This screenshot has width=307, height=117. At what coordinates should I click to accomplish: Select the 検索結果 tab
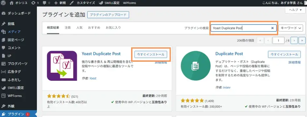pyautogui.click(x=53, y=28)
